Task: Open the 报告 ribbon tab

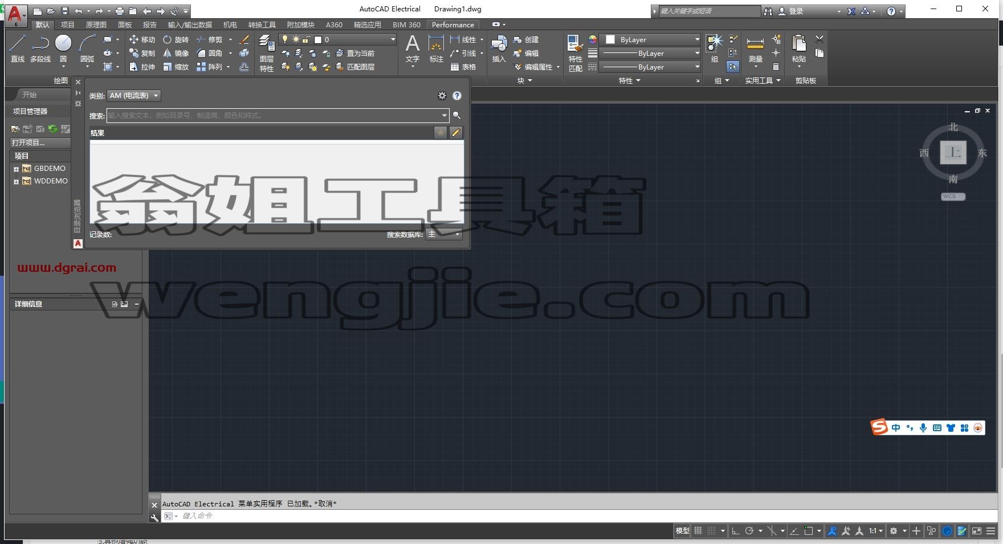Action: point(149,24)
